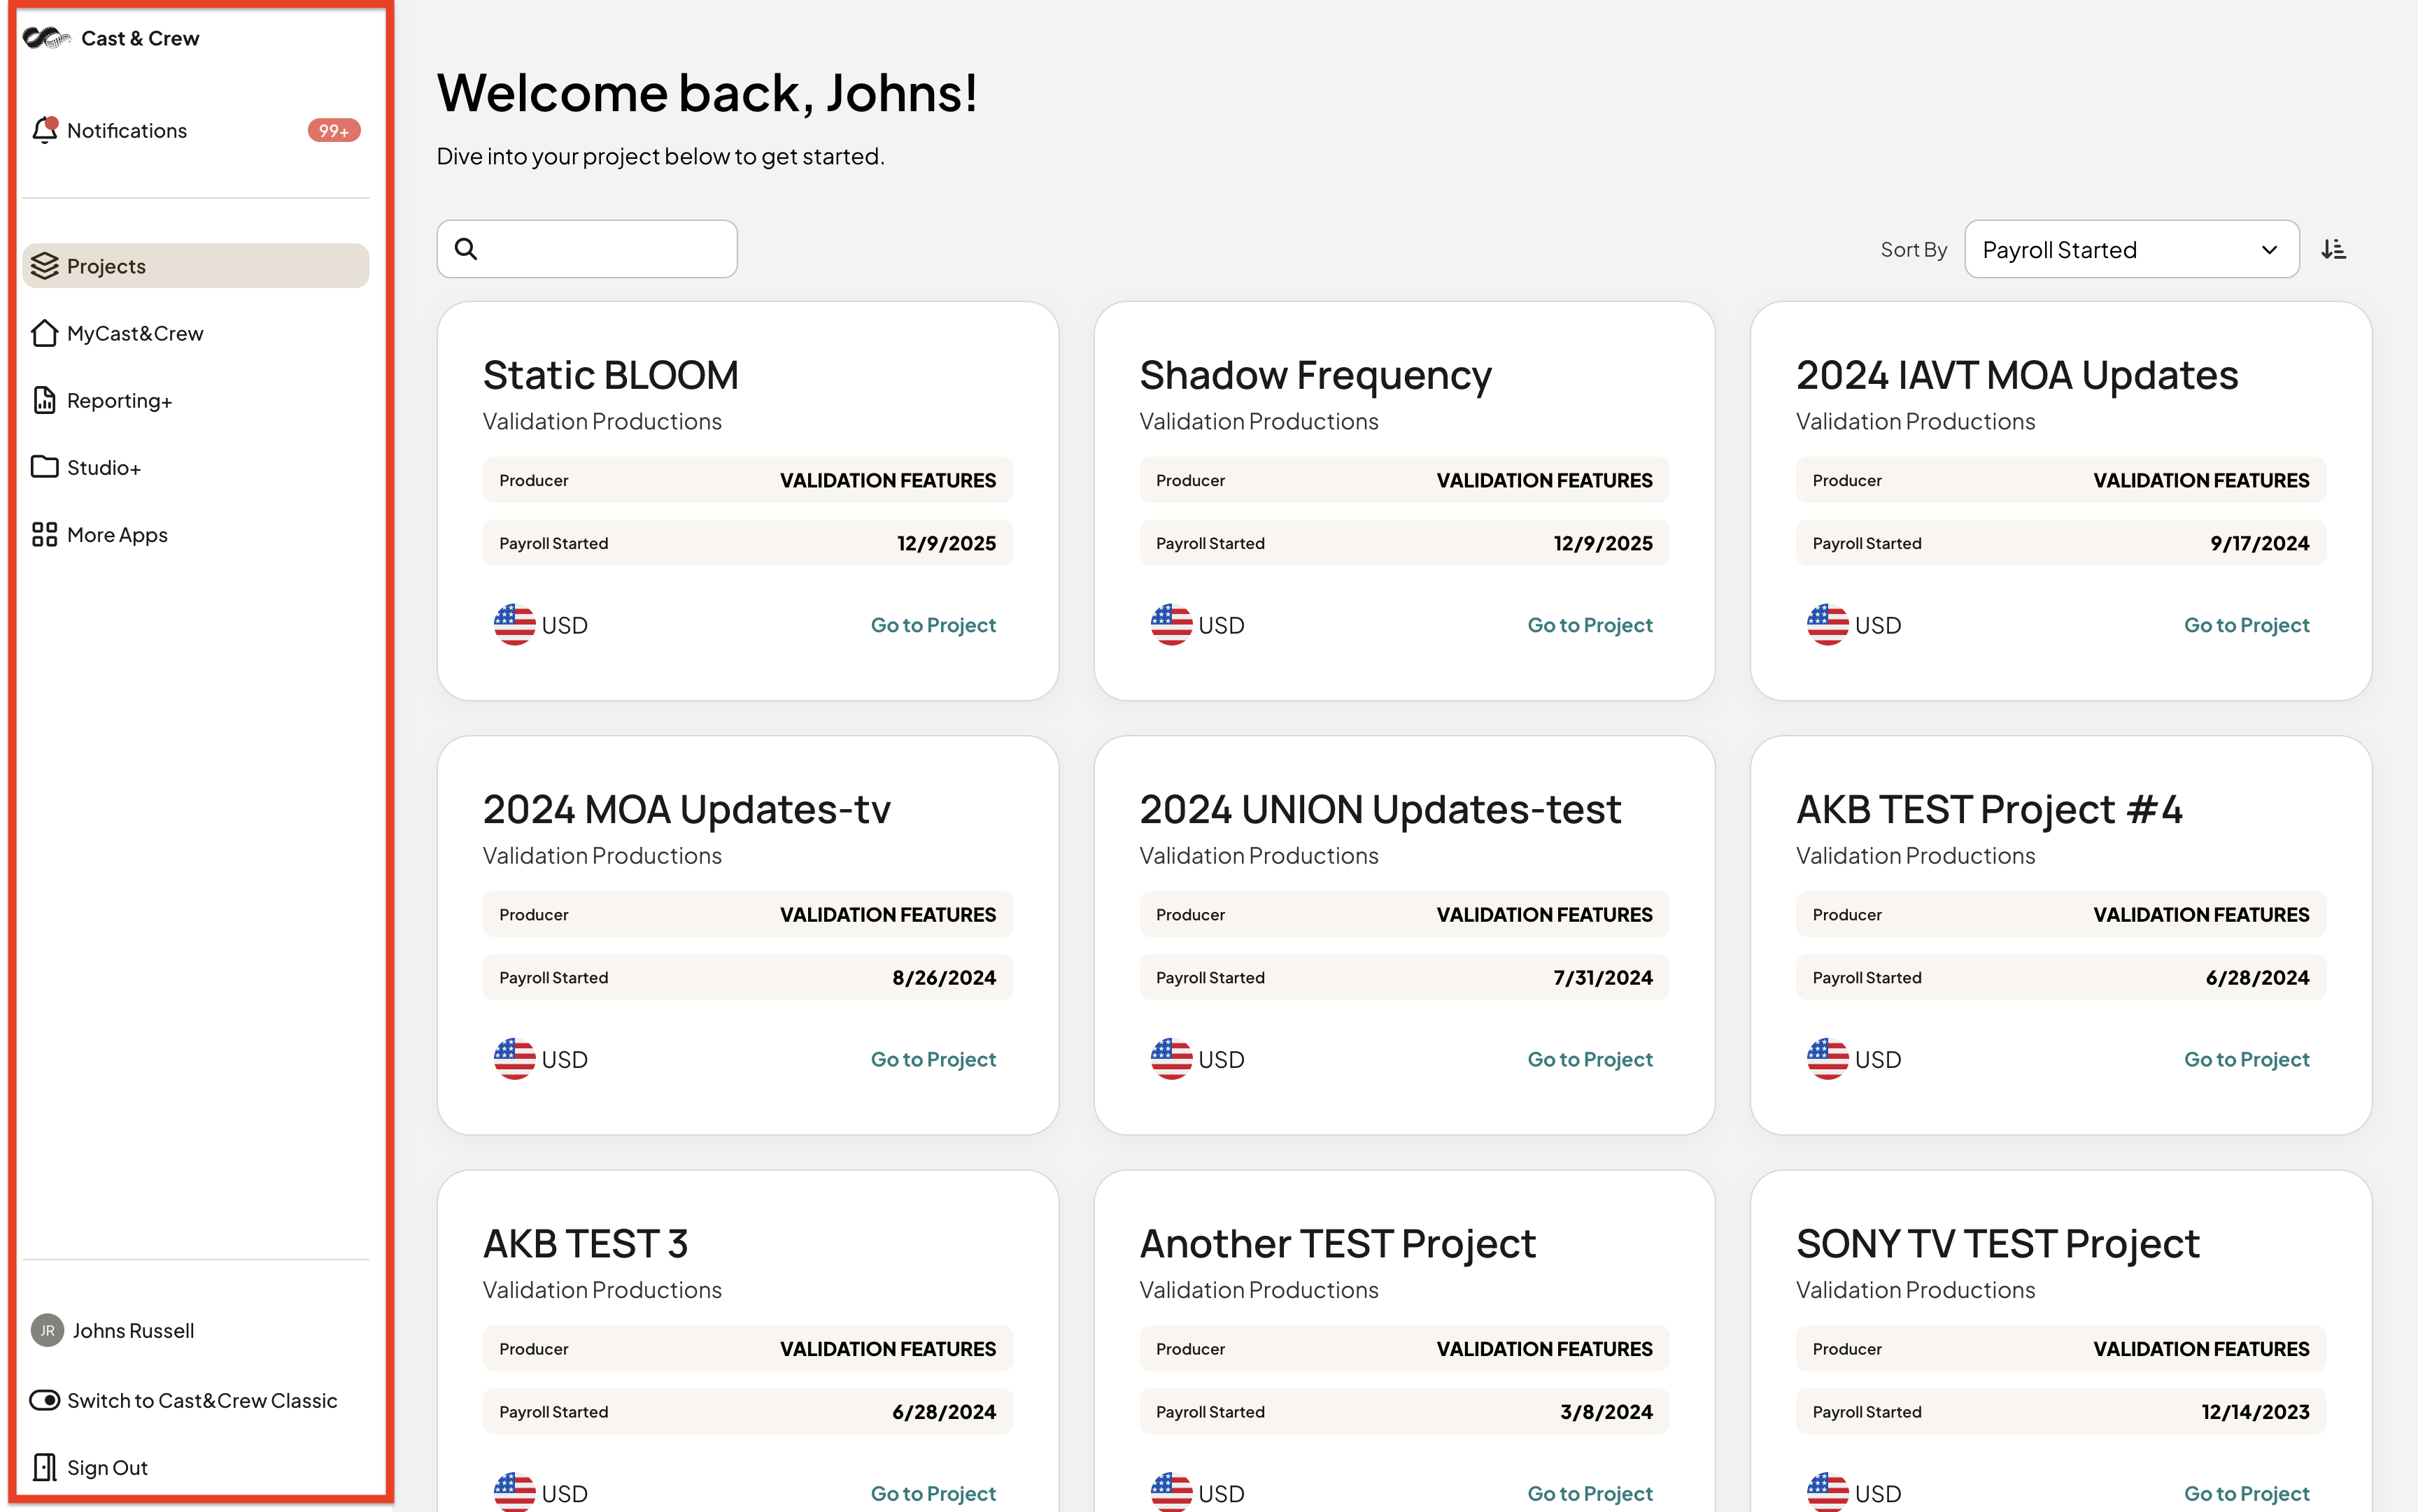
Task: Open the 99+ notifications badge
Action: (333, 131)
